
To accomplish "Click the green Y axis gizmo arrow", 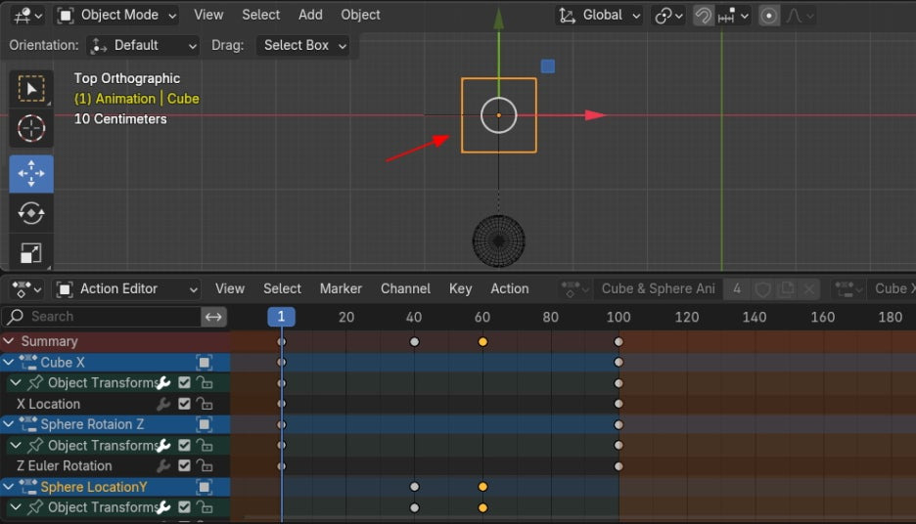I will pyautogui.click(x=498, y=20).
